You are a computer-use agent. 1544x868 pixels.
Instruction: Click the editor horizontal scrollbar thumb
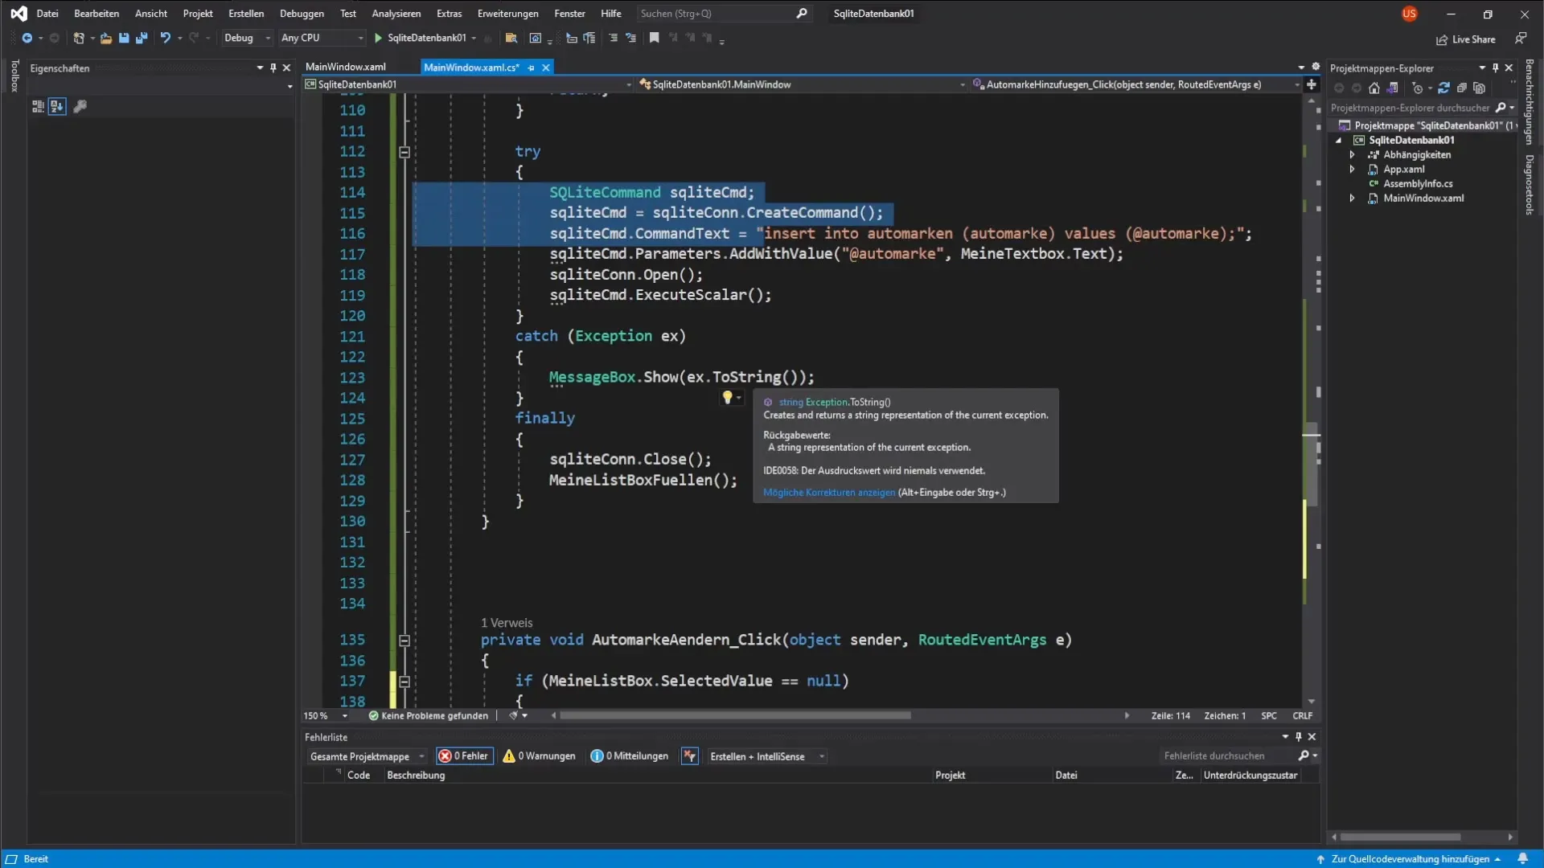click(735, 715)
